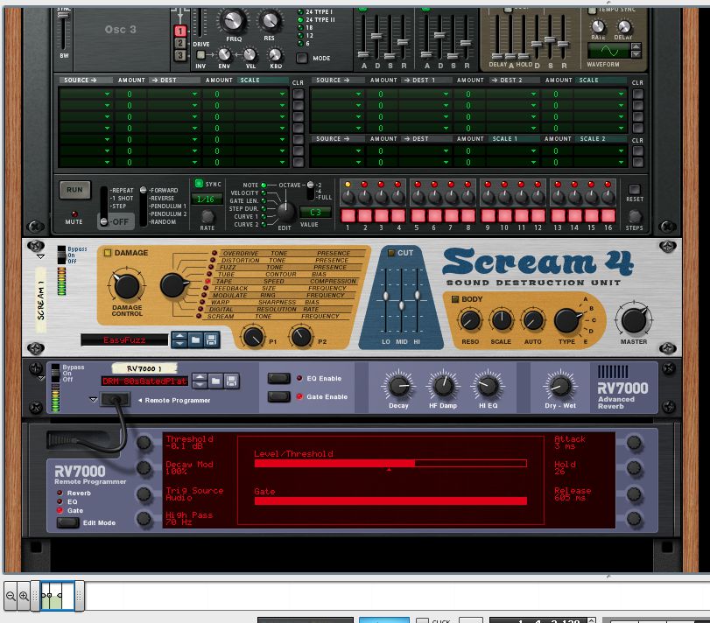This screenshot has height=623, width=710.
Task: Click the RV7000 HF Damp knob
Action: tap(443, 386)
